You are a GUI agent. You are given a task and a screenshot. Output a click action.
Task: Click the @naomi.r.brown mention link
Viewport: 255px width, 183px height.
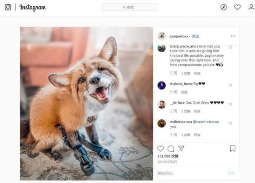tap(207, 121)
